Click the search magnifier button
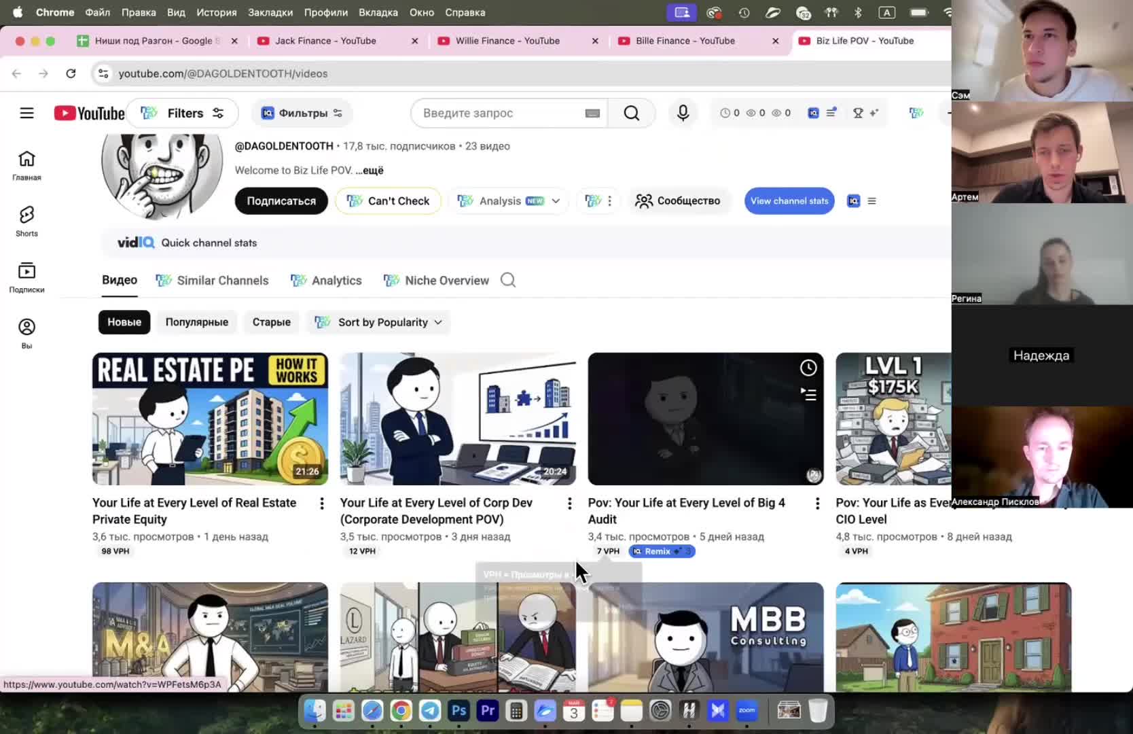This screenshot has width=1133, height=734. [x=632, y=113]
